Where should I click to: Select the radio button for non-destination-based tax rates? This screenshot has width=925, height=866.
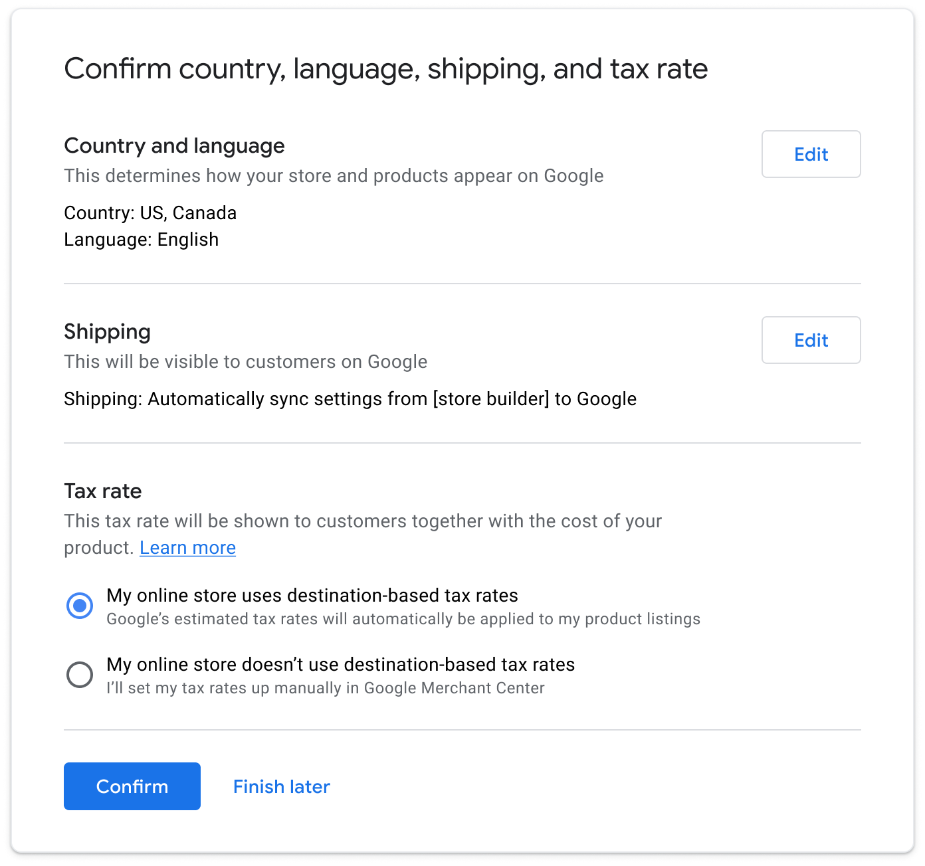(x=80, y=675)
